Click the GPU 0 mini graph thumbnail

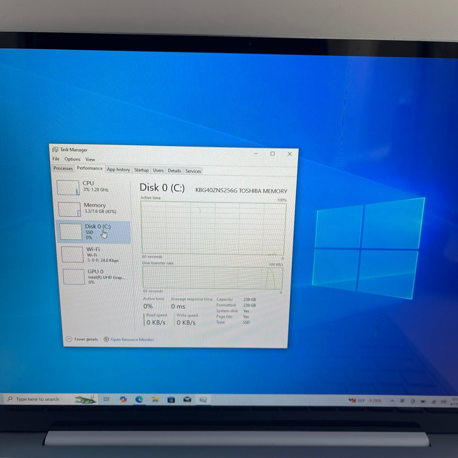coord(74,277)
